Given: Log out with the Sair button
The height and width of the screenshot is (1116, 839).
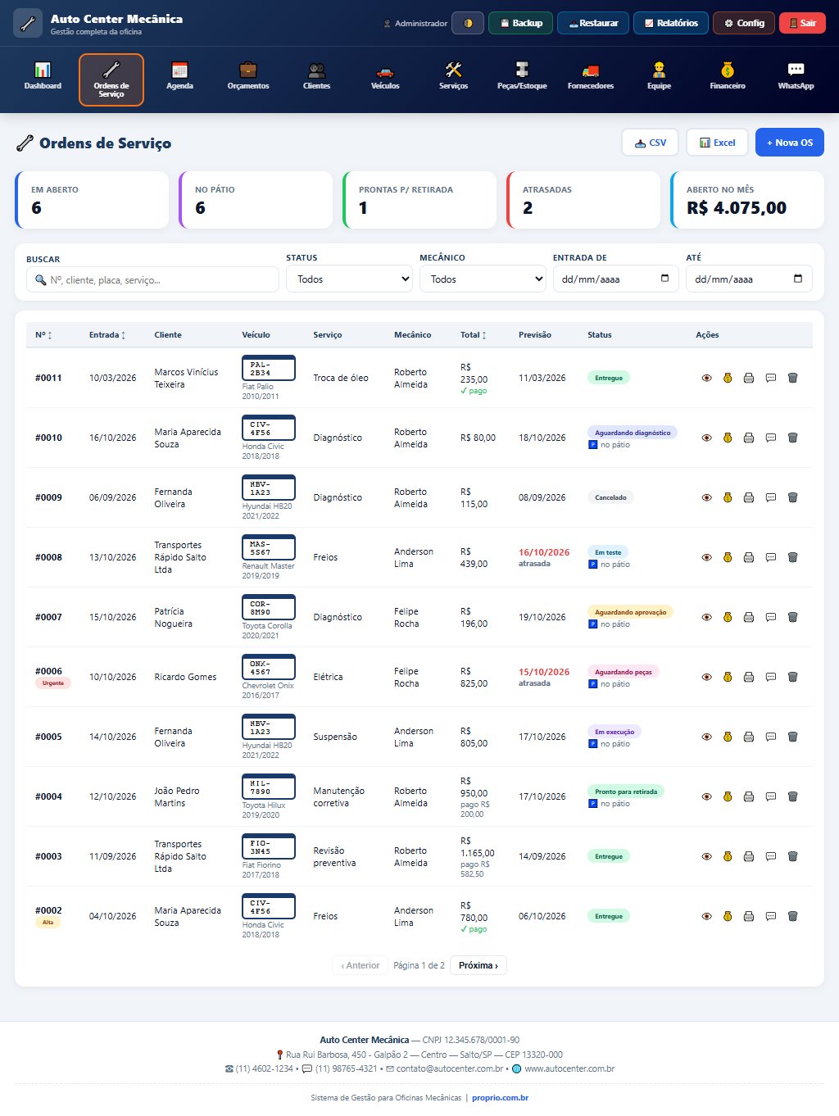Looking at the screenshot, I should [x=802, y=23].
